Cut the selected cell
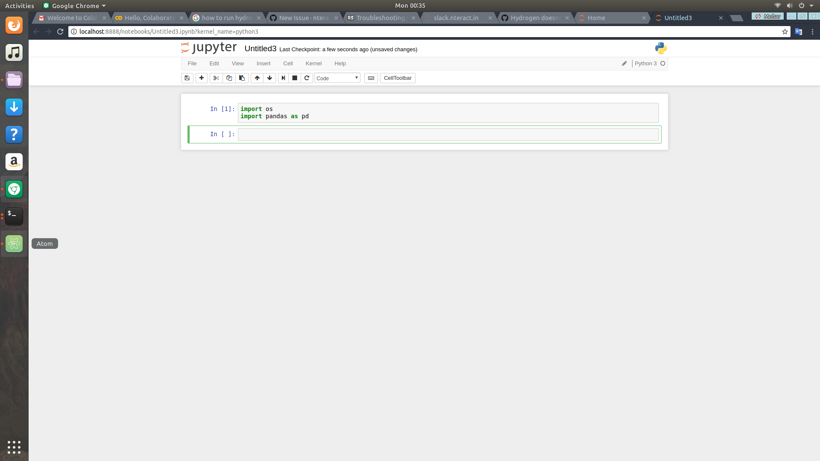 [x=216, y=78]
